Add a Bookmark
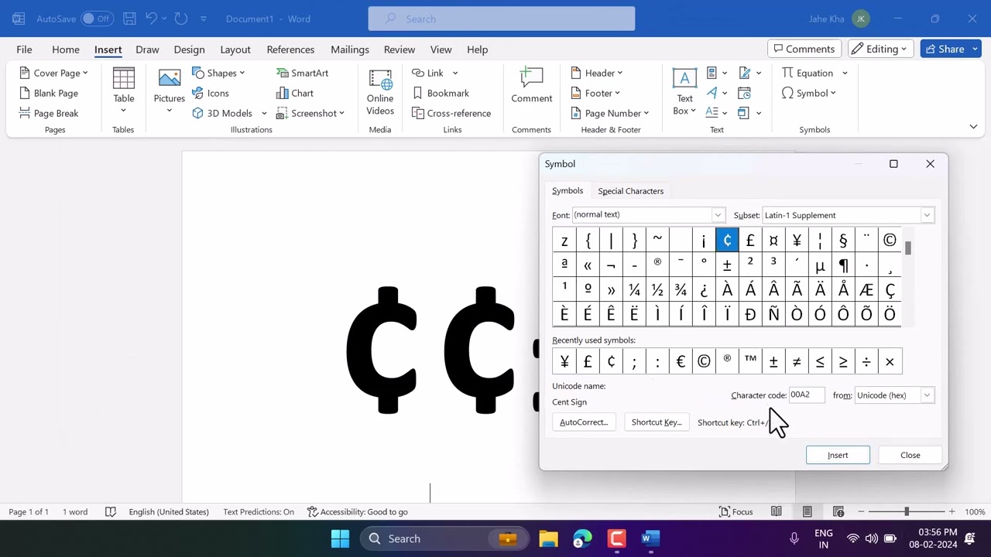The width and height of the screenshot is (991, 557). click(x=440, y=93)
